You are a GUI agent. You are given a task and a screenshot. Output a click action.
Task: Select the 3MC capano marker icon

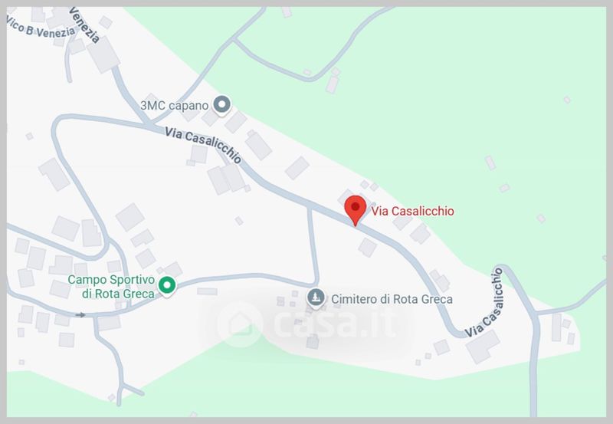(222, 106)
